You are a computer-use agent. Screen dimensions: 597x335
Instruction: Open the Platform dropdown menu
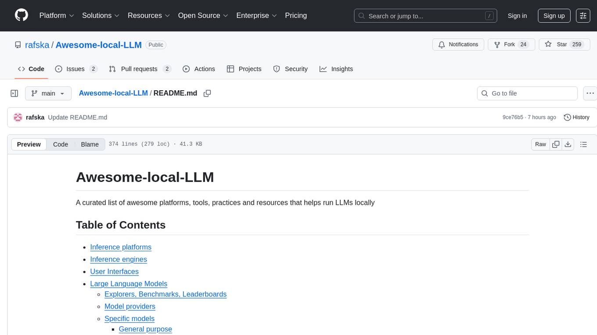(x=57, y=15)
